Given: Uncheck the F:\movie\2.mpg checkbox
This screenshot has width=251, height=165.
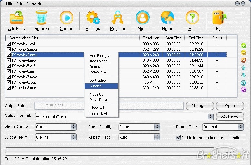Looking at the screenshot, I should 9,50.
